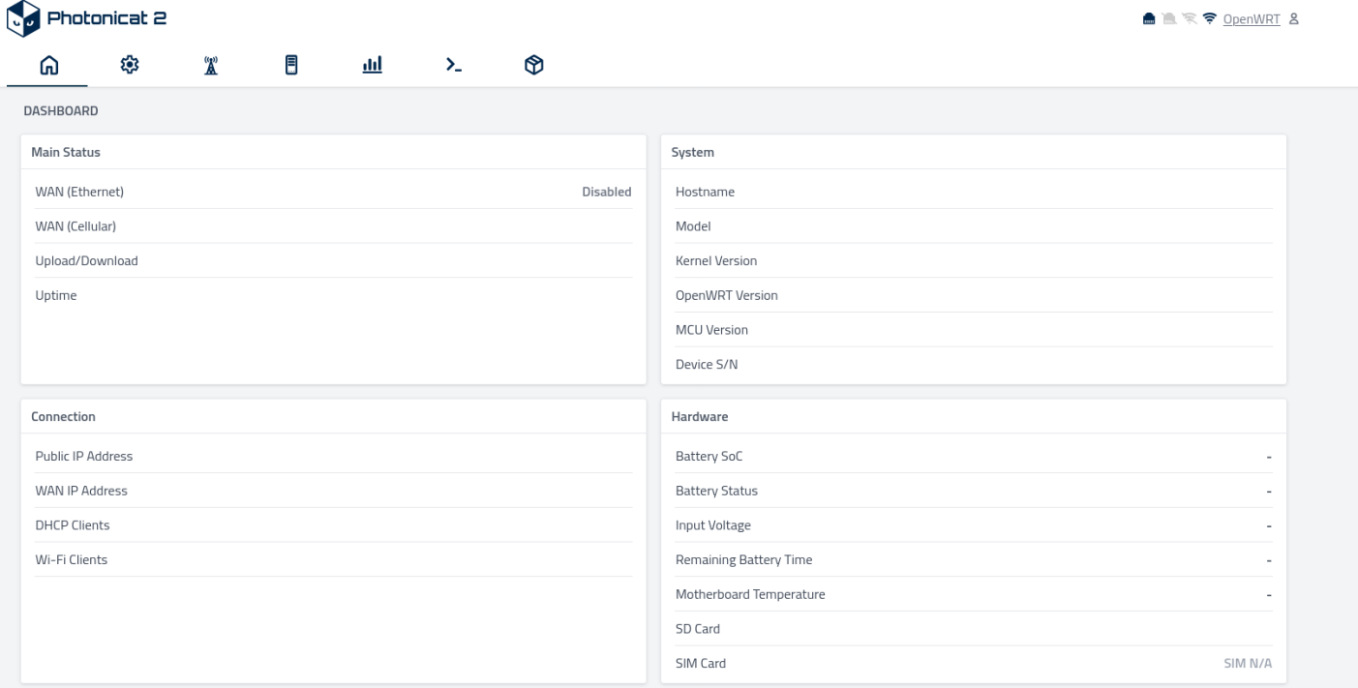Open the statistics bar chart tab
The width and height of the screenshot is (1358, 688).
point(372,65)
